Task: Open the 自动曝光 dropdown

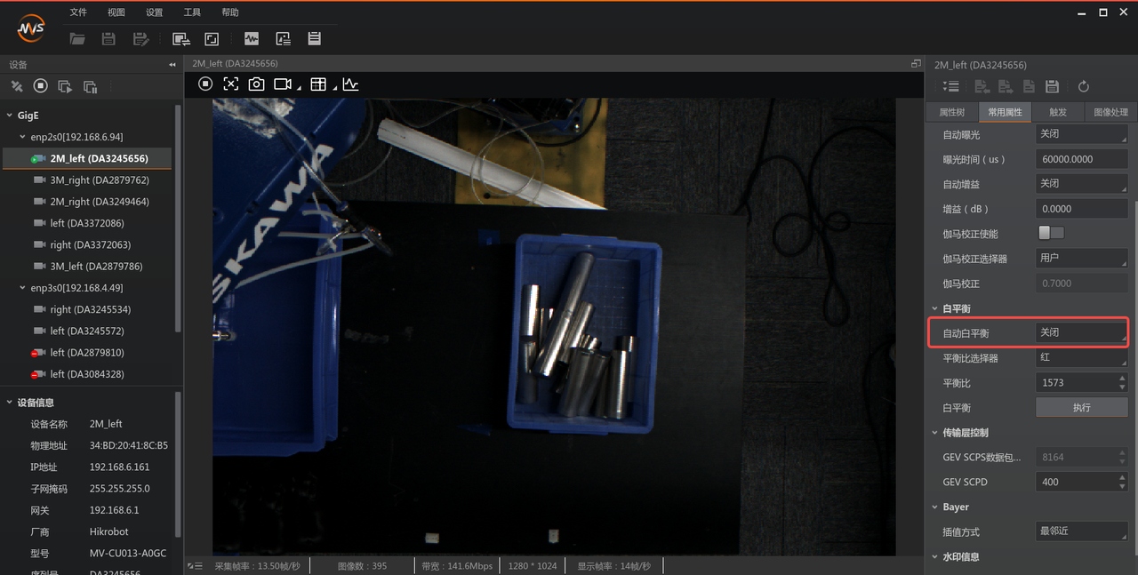Action: 1081,134
